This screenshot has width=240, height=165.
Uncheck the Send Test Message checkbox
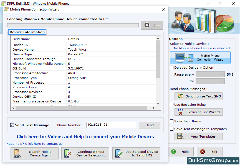point(12,125)
